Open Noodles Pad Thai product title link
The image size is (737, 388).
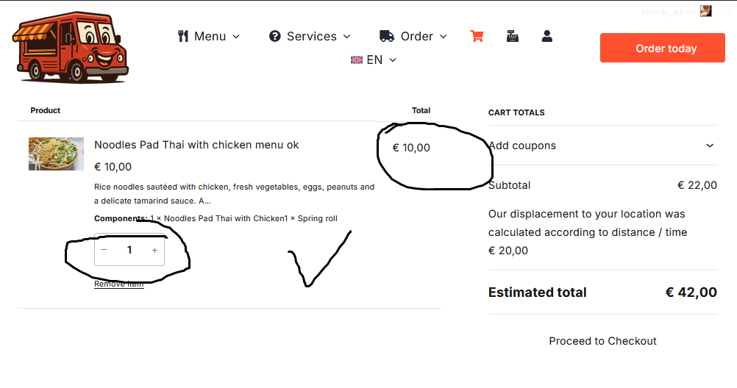click(196, 145)
